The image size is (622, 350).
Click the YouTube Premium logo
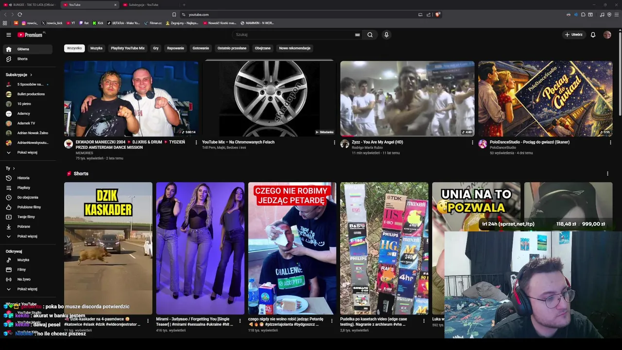point(31,35)
